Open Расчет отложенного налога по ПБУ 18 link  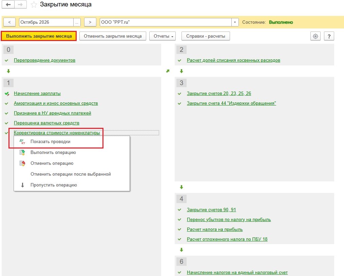click(227, 239)
